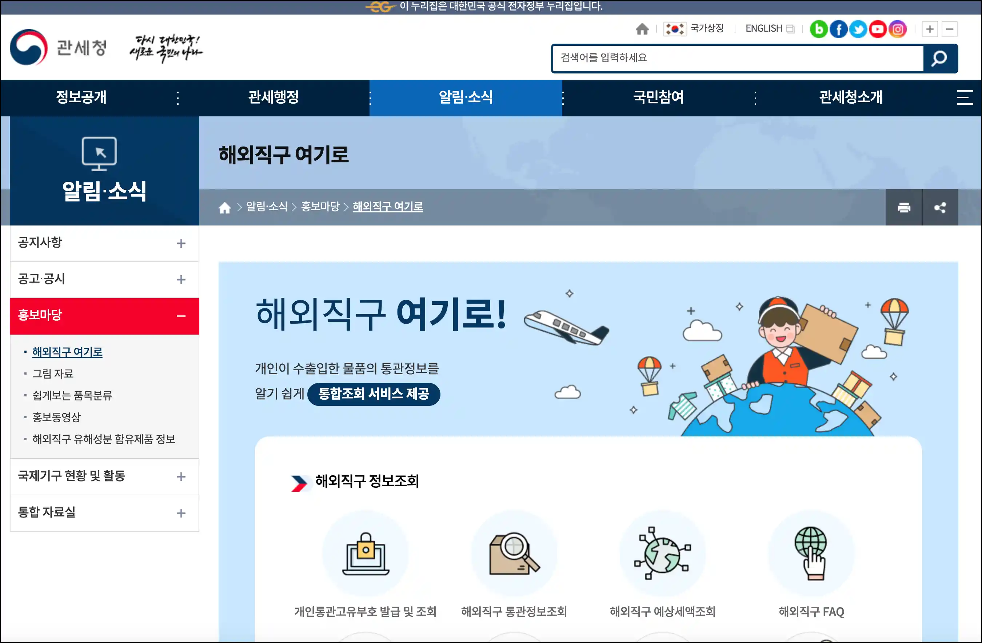The height and width of the screenshot is (643, 982).
Task: Open the Naver blog social icon
Action: pyautogui.click(x=819, y=29)
